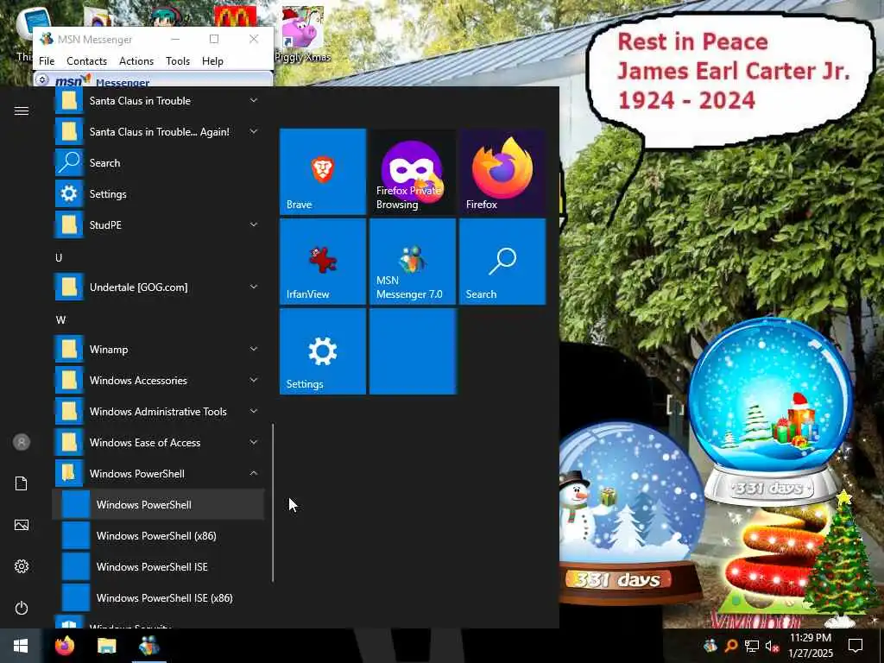This screenshot has width=884, height=663.
Task: Click the blank blue tile beside Settings
Action: 412,351
